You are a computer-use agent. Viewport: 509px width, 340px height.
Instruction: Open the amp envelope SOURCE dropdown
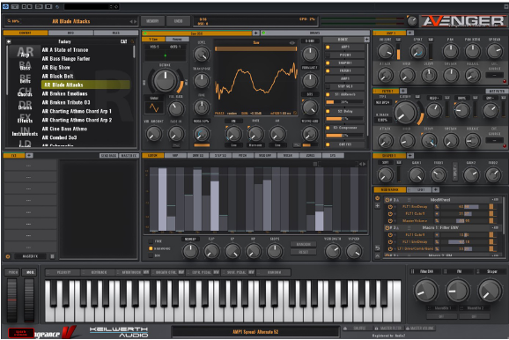tap(494, 76)
